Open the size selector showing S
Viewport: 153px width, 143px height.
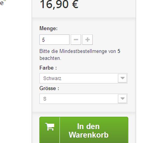83,99
